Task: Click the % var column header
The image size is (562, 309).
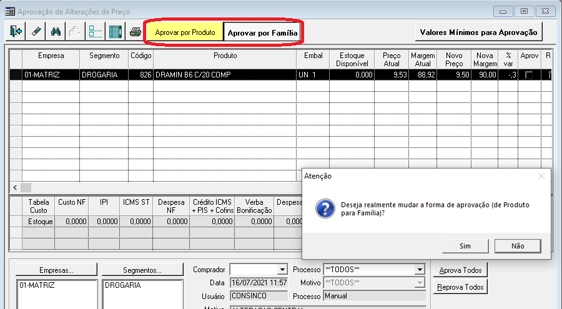Action: click(508, 59)
